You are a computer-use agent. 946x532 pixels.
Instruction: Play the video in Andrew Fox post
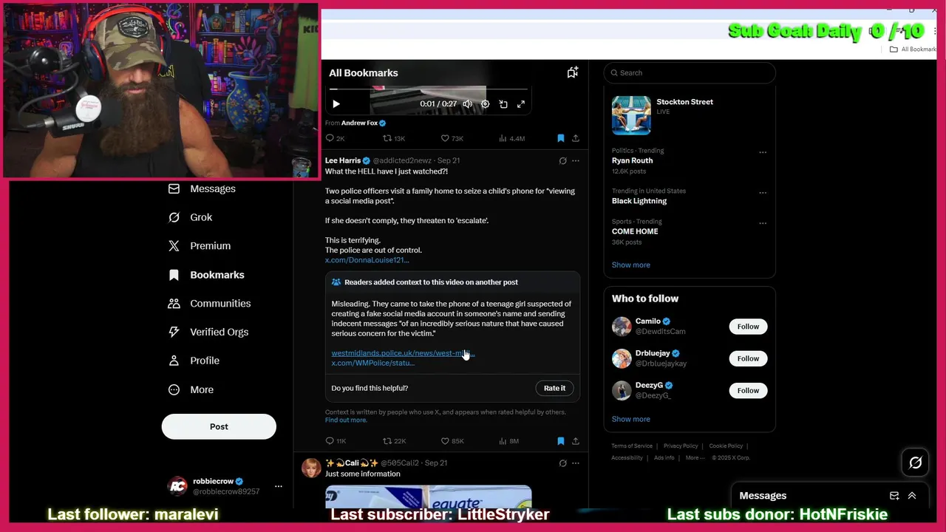coord(336,104)
